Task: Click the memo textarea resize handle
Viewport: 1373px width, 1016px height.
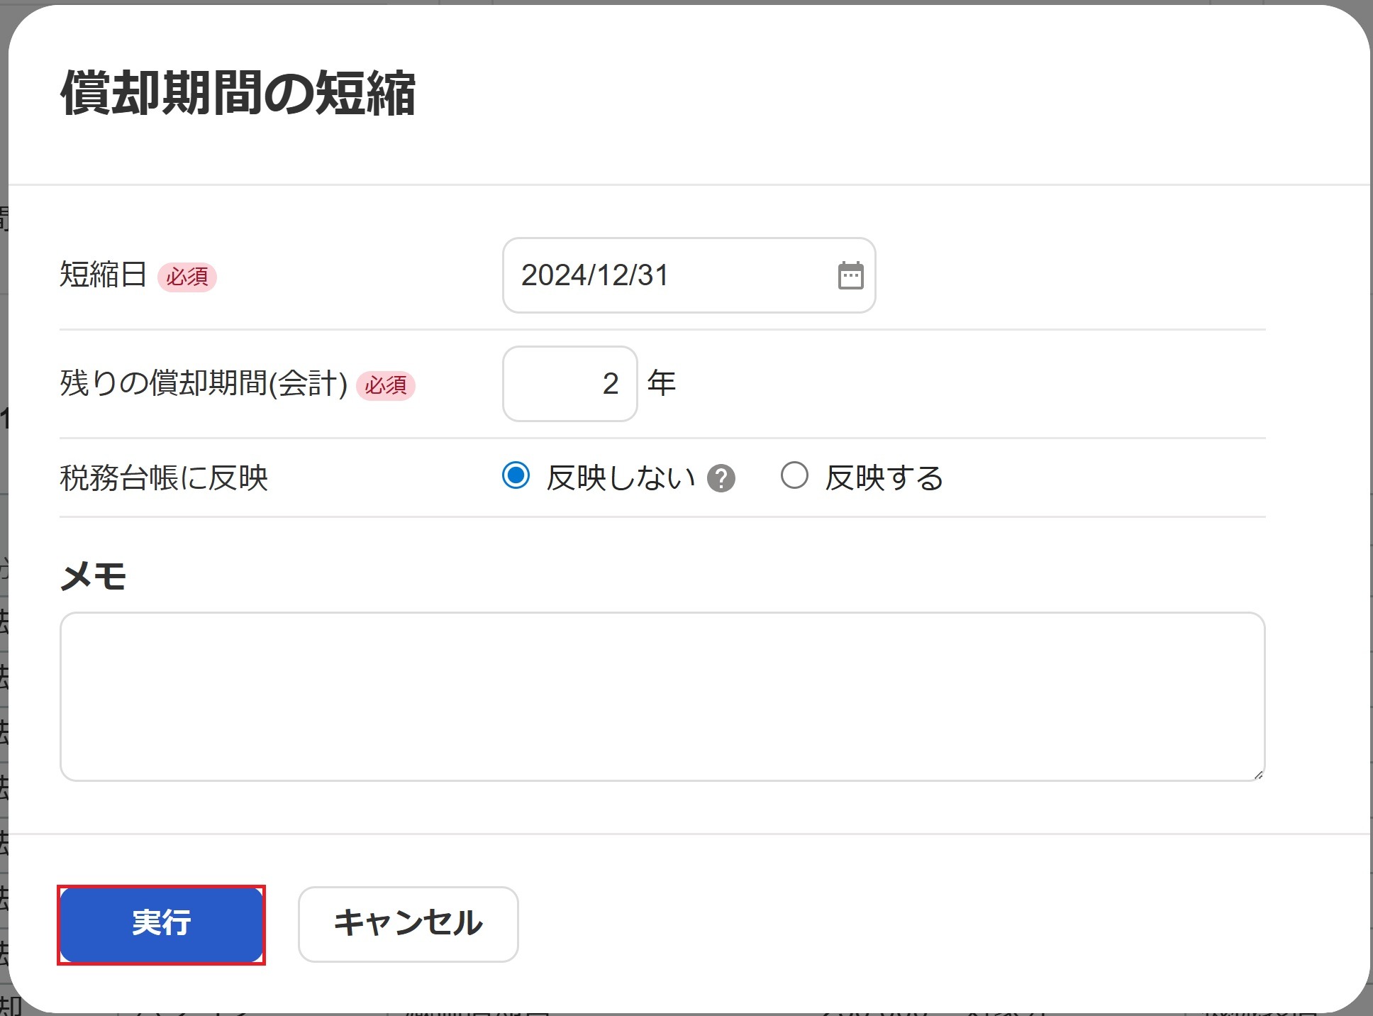Action: click(x=1257, y=774)
